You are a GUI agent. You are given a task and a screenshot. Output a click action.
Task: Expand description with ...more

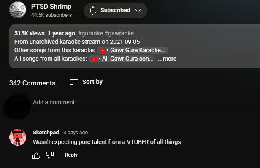167,59
